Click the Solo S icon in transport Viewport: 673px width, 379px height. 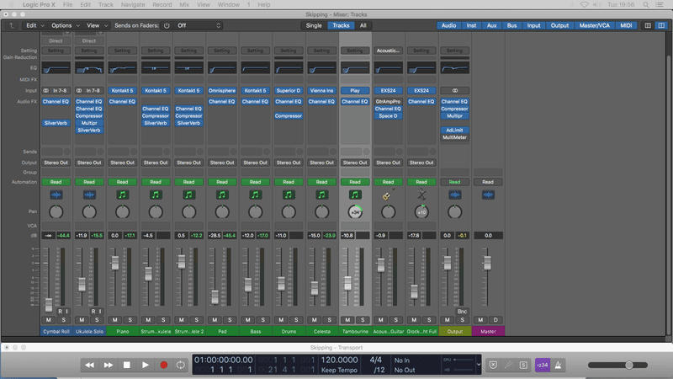tap(523, 365)
